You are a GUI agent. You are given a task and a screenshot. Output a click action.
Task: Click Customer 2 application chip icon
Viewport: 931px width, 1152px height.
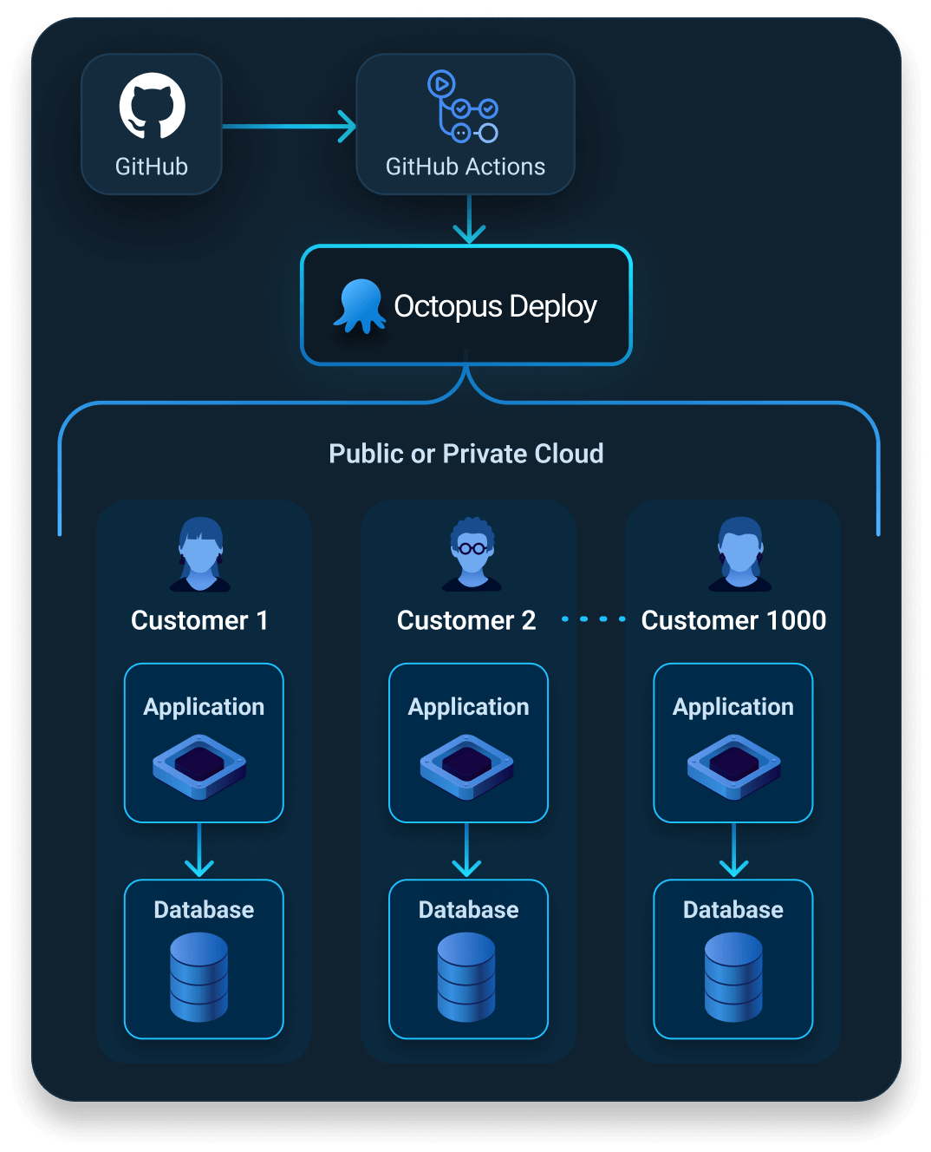467,767
